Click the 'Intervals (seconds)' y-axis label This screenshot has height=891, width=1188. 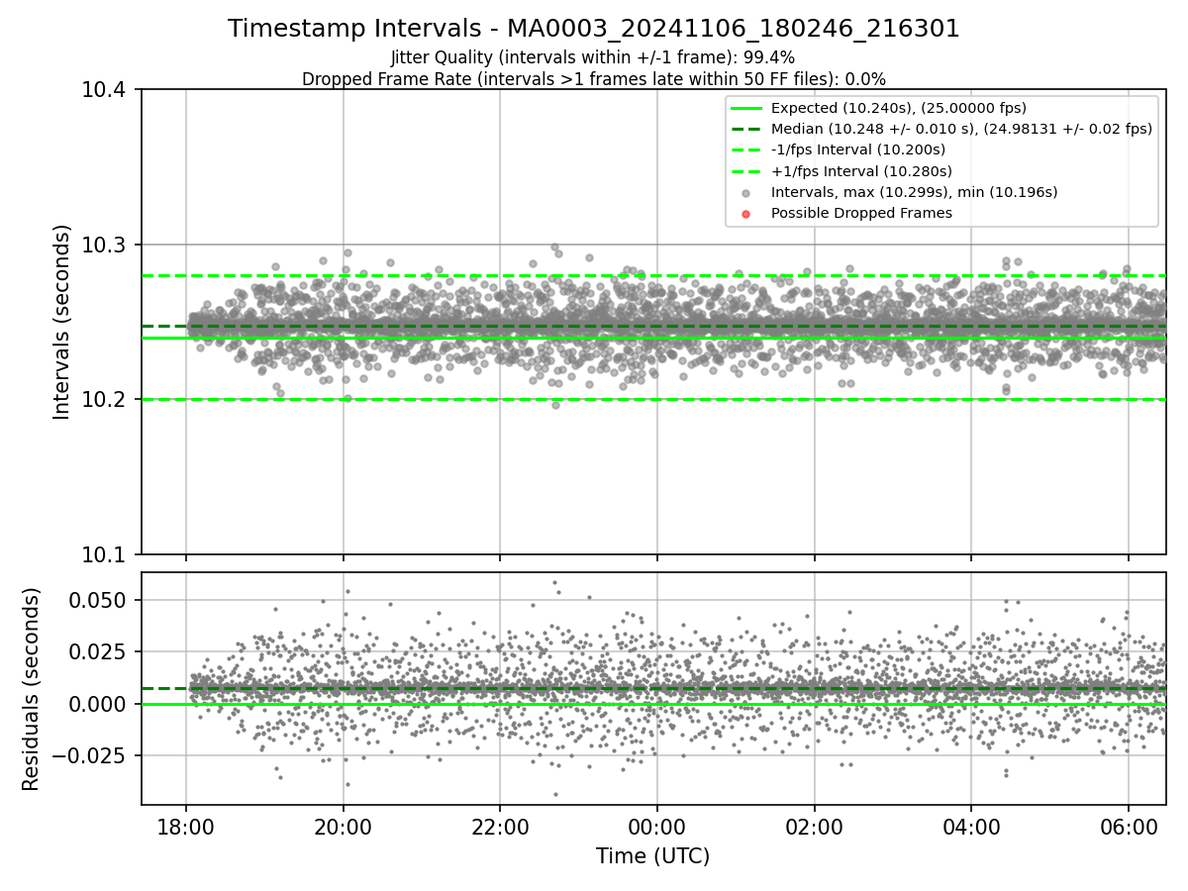pos(62,322)
